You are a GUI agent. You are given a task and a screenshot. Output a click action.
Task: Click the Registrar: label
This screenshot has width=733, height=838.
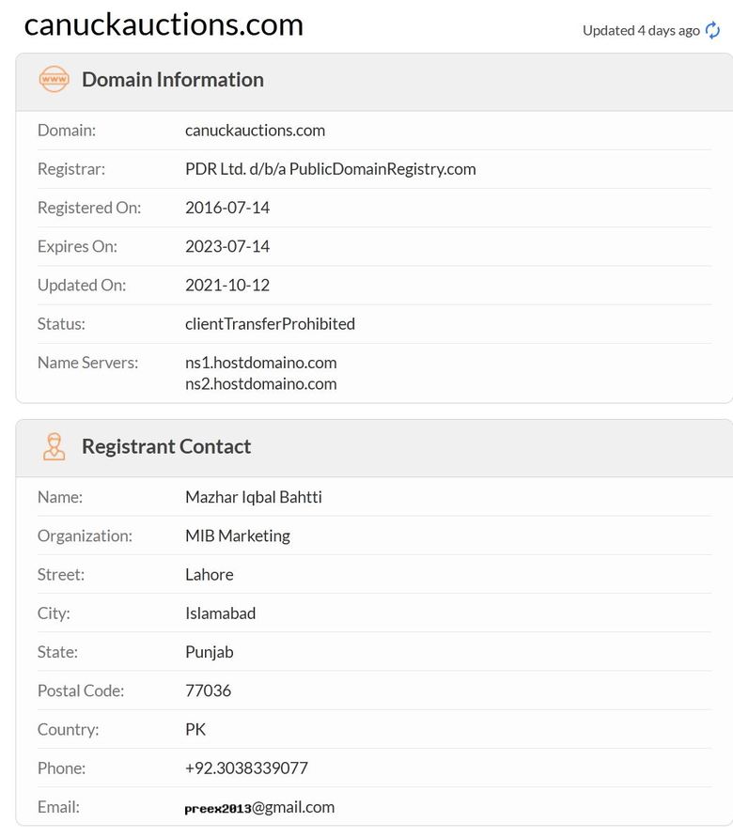point(71,169)
